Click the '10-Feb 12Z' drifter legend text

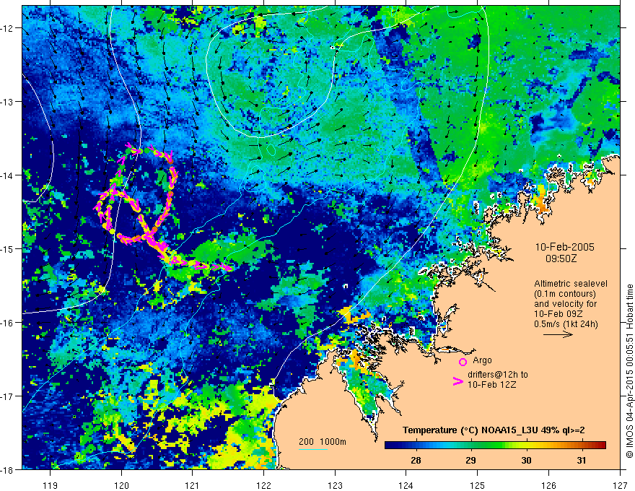pyautogui.click(x=491, y=384)
